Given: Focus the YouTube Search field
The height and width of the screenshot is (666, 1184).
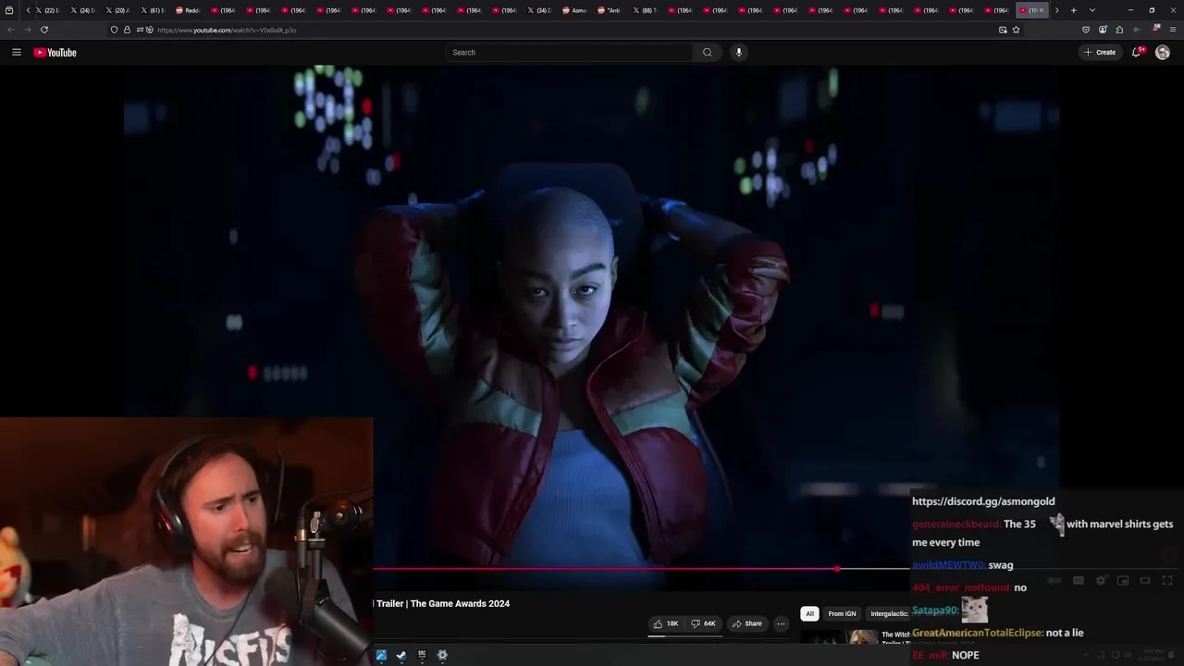Looking at the screenshot, I should (x=571, y=53).
